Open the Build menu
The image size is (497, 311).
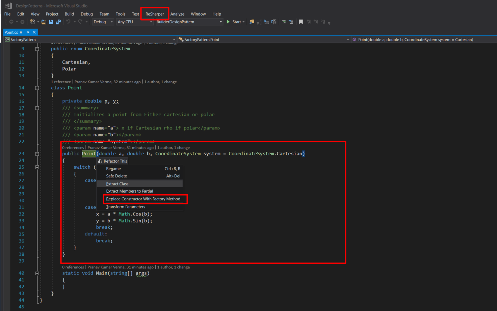pos(69,14)
